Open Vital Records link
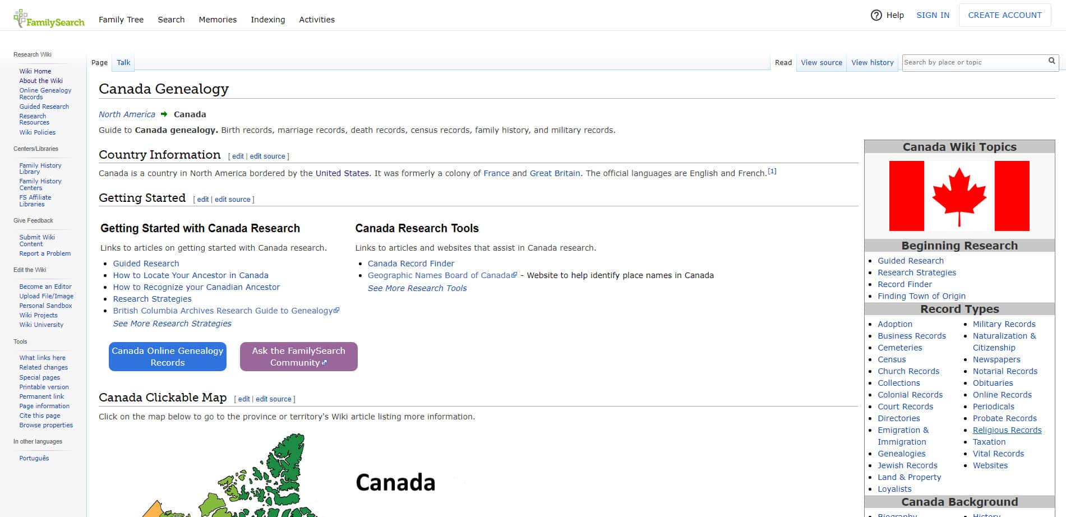 tap(998, 454)
